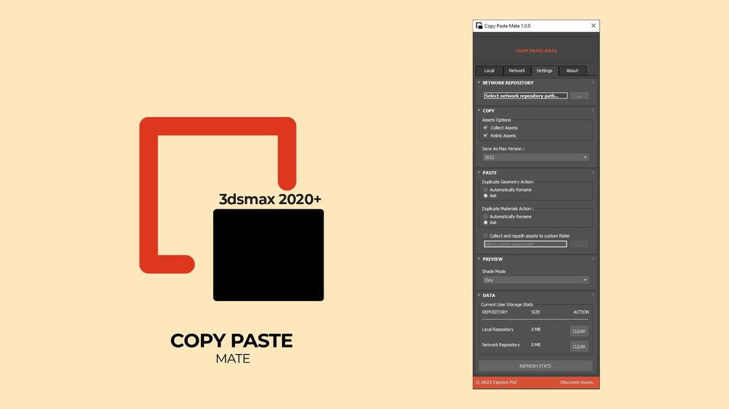Click the Copy rollout grip handle
The width and height of the screenshot is (729, 409).
click(x=593, y=110)
